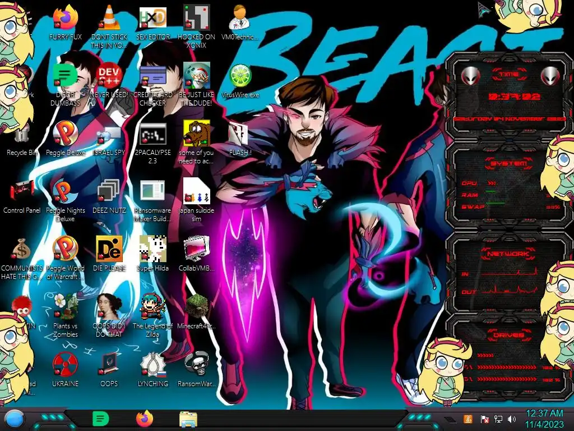The image size is (574, 431).
Task: Launch Firefox from the taskbar
Action: [x=145, y=419]
